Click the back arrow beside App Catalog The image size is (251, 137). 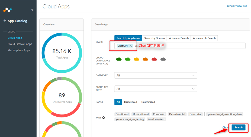[x=5, y=21]
